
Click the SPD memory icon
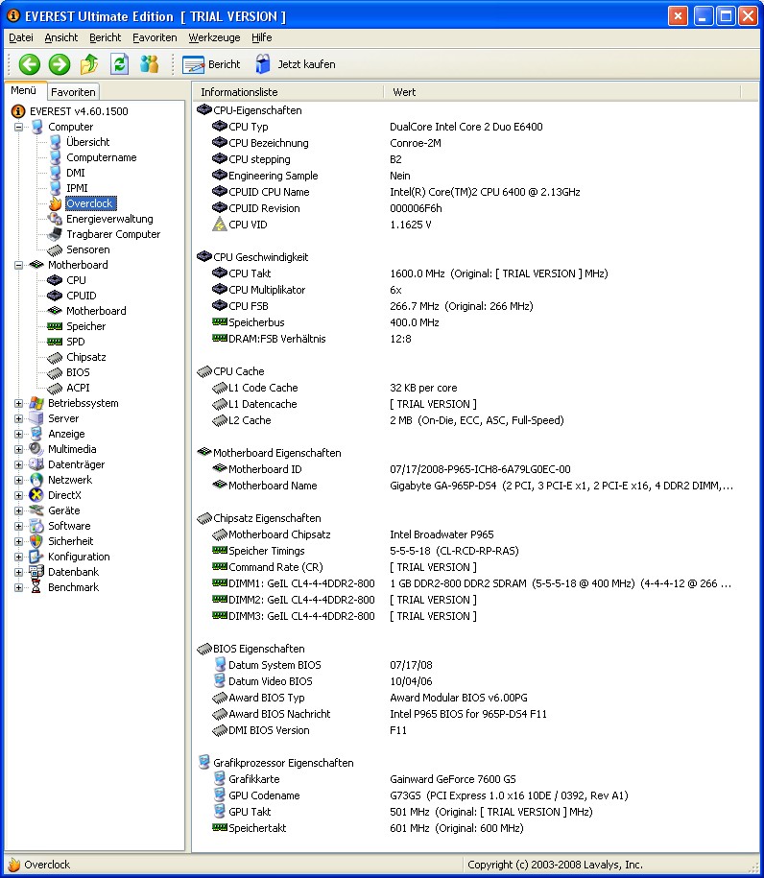[x=55, y=342]
